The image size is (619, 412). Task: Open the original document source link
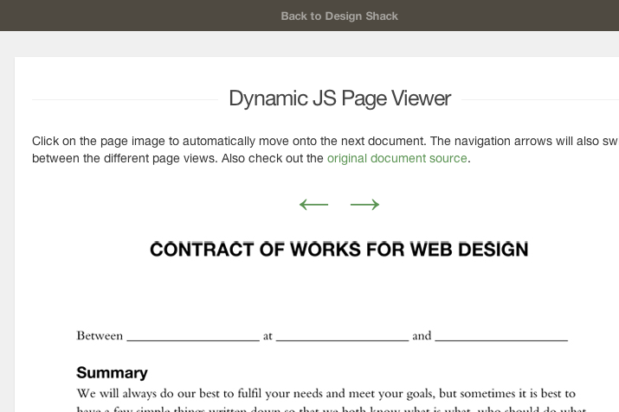[x=397, y=158]
